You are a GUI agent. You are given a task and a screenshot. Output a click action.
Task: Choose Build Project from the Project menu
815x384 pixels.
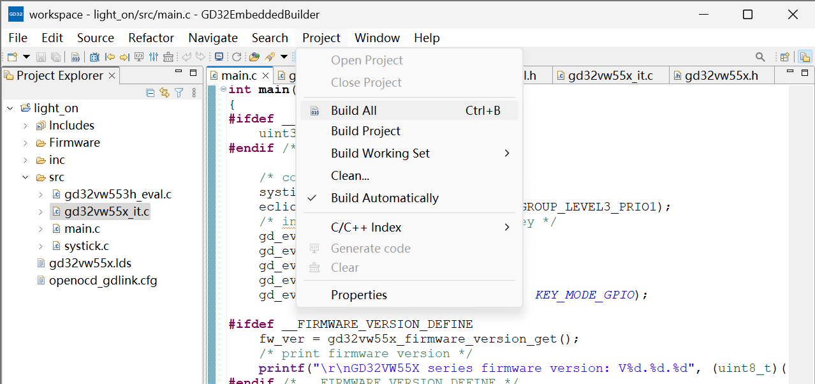[409, 131]
